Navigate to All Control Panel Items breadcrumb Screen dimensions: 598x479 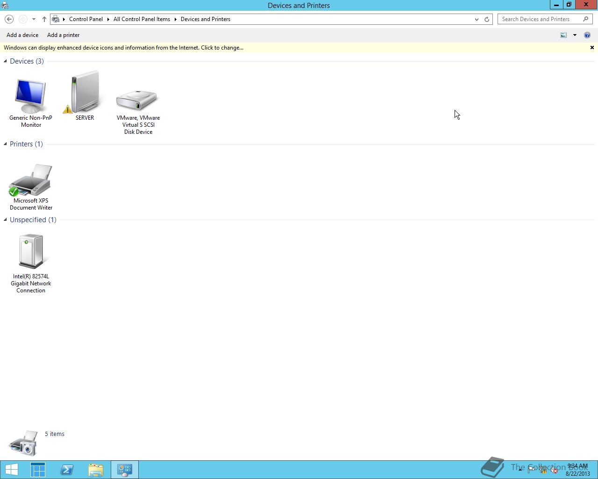tap(142, 19)
